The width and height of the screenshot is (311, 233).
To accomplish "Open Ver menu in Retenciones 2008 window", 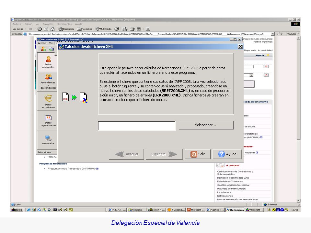I will pyautogui.click(x=51, y=43).
